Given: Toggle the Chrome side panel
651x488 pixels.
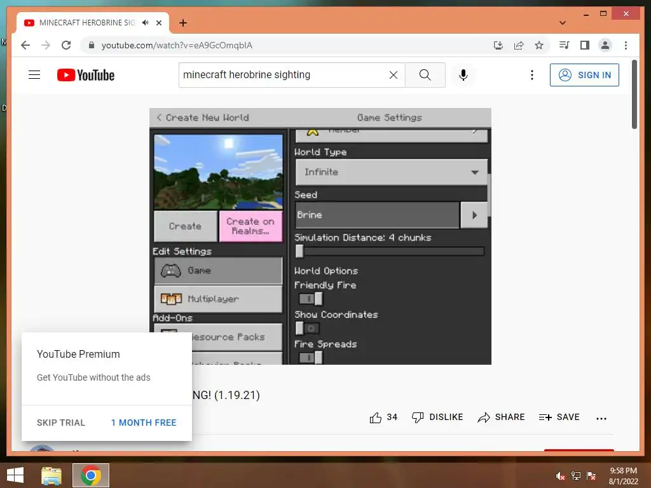Looking at the screenshot, I should [585, 45].
